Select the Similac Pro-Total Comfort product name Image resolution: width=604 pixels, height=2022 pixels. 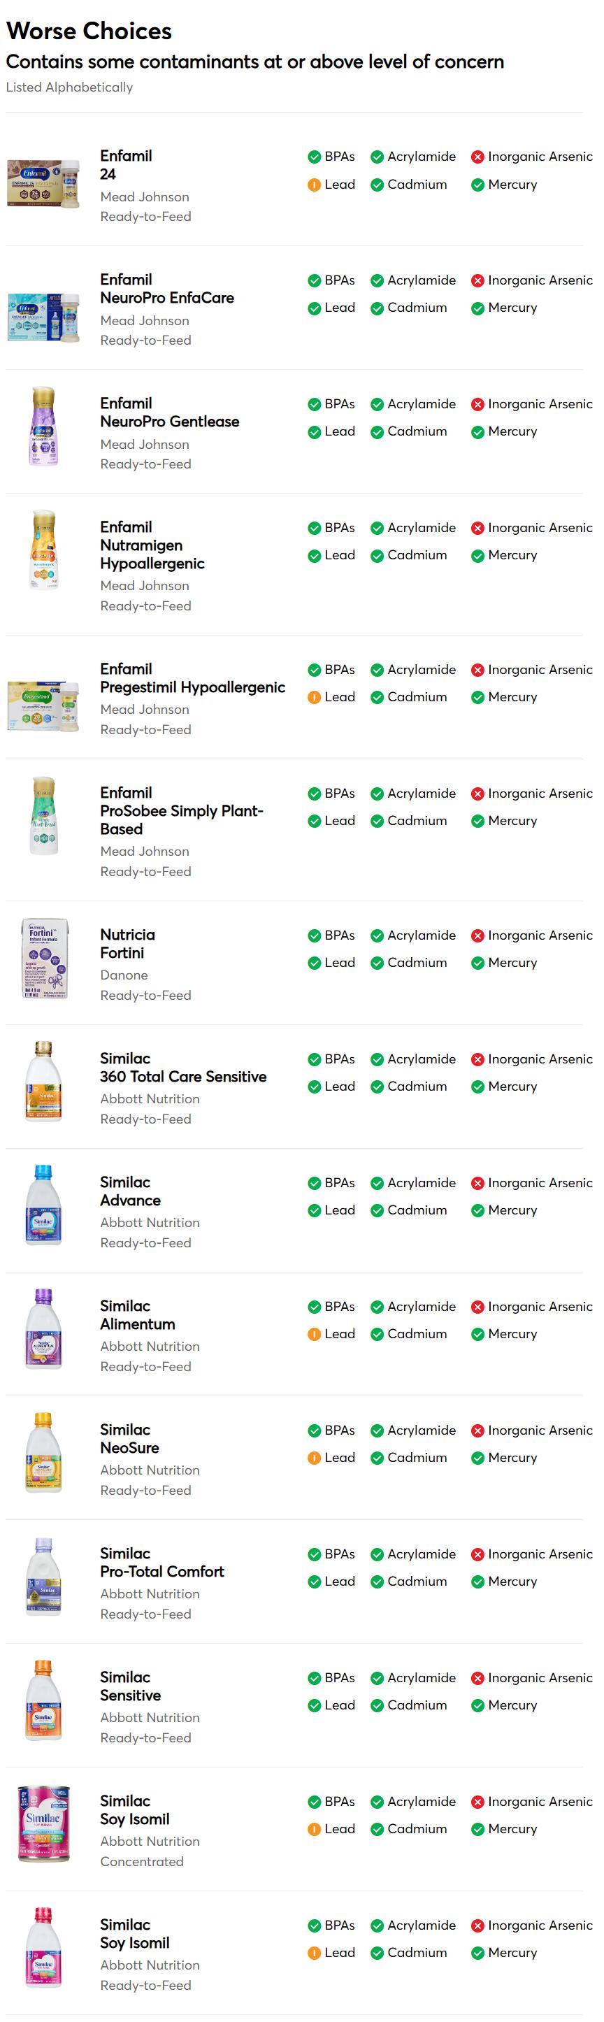click(x=161, y=1562)
